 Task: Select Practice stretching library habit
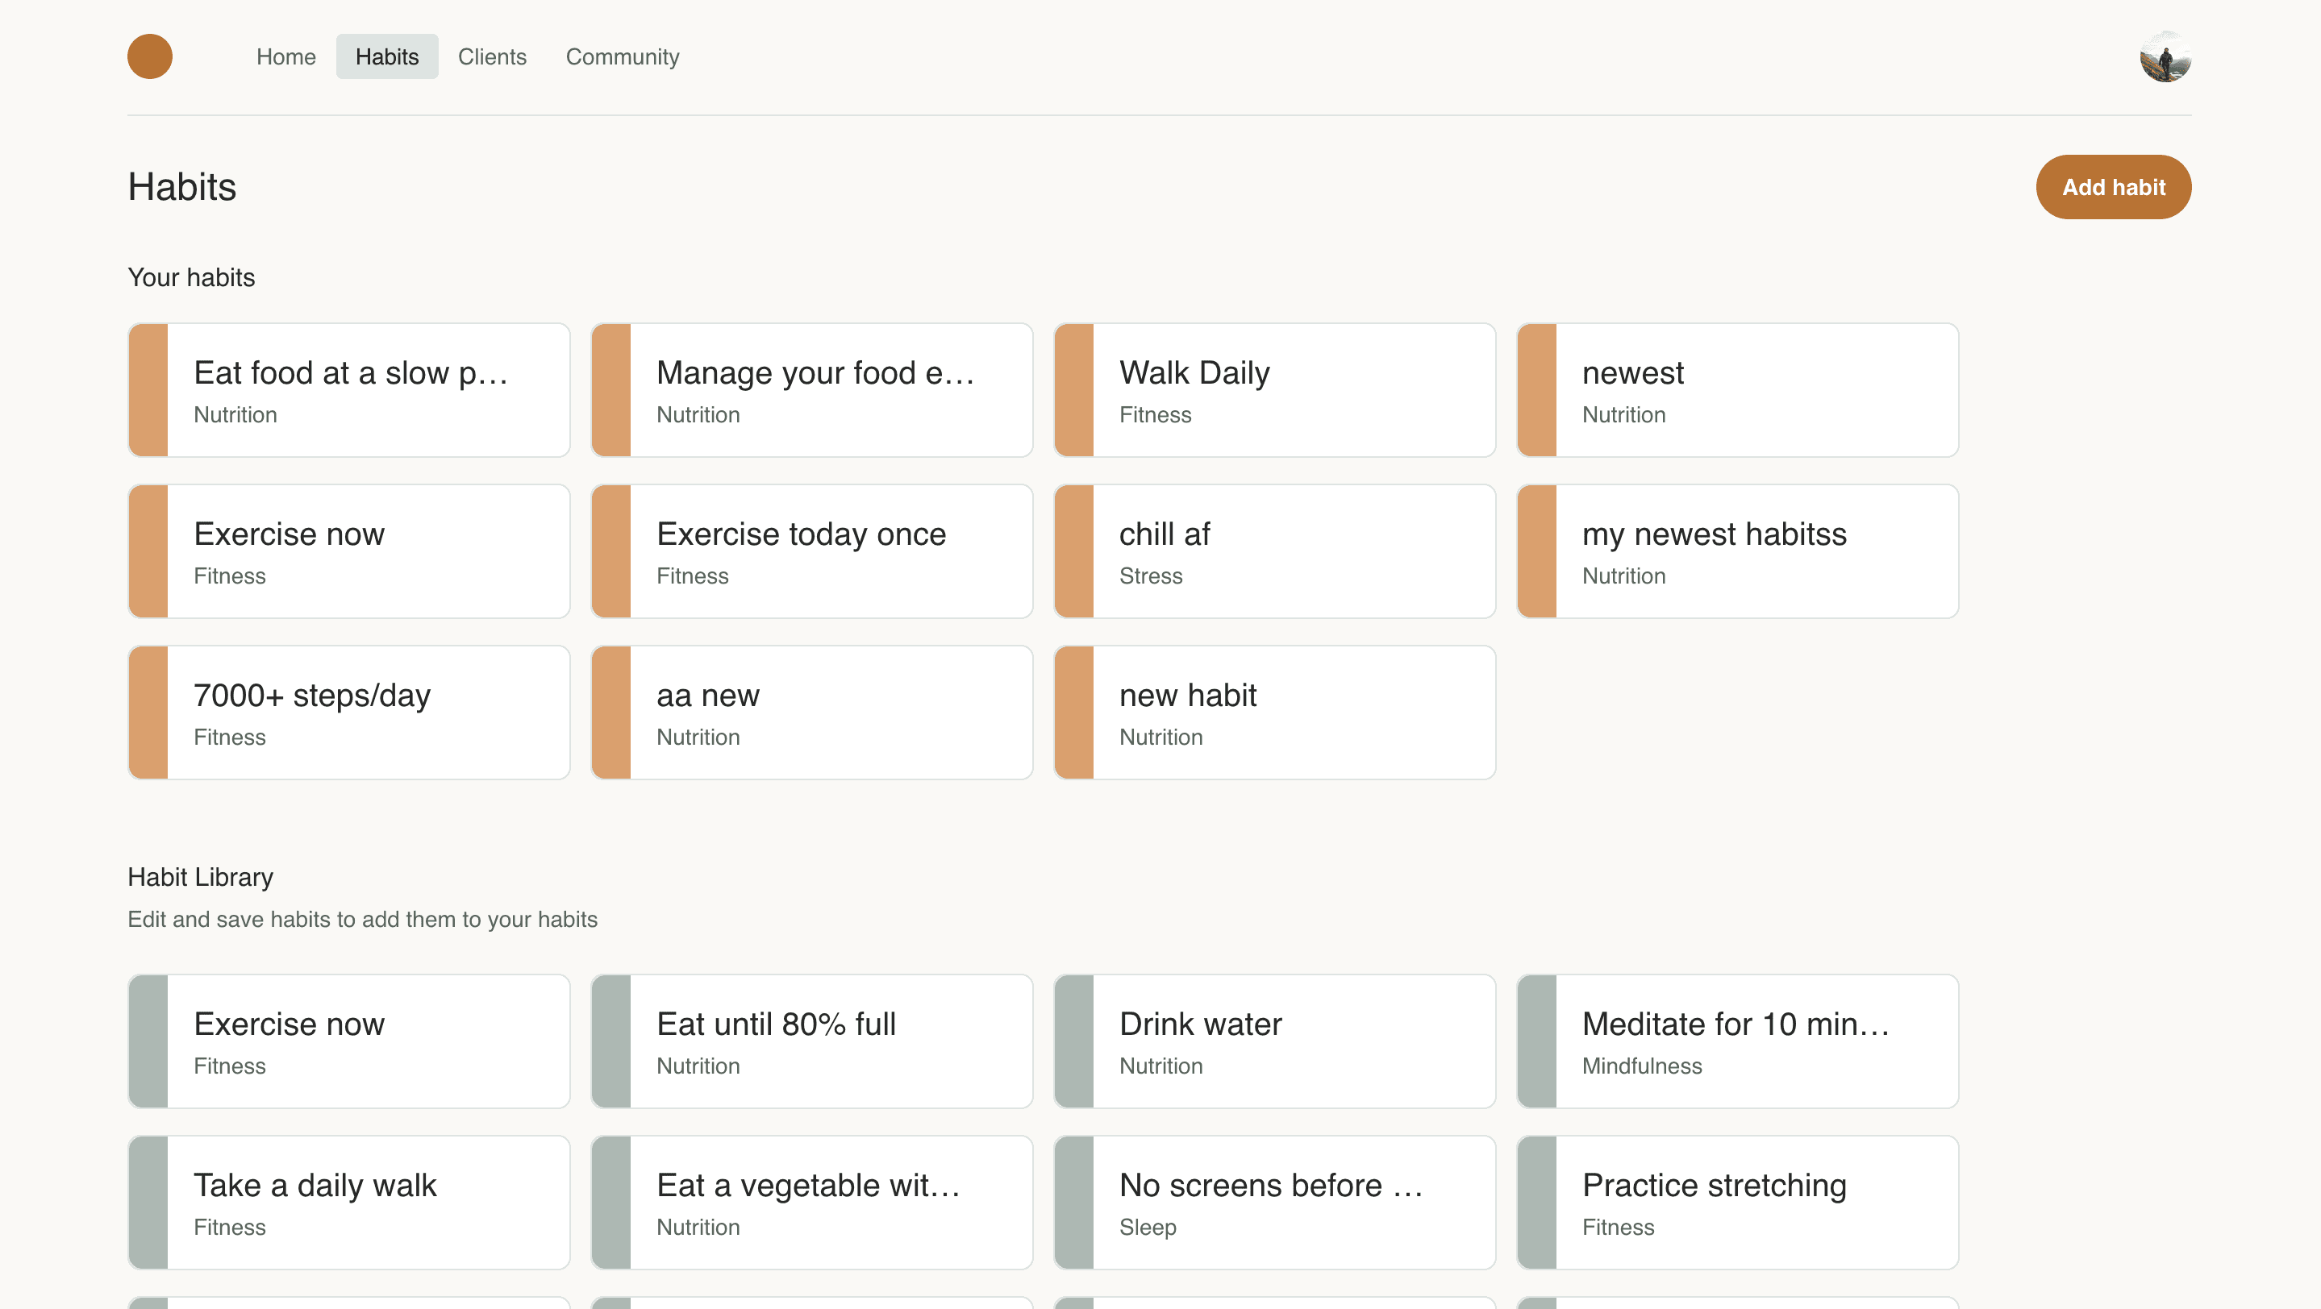1737,1202
